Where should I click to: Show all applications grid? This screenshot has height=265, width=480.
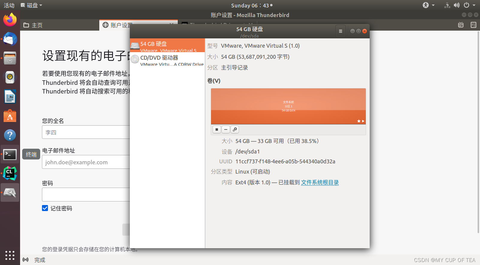click(10, 255)
